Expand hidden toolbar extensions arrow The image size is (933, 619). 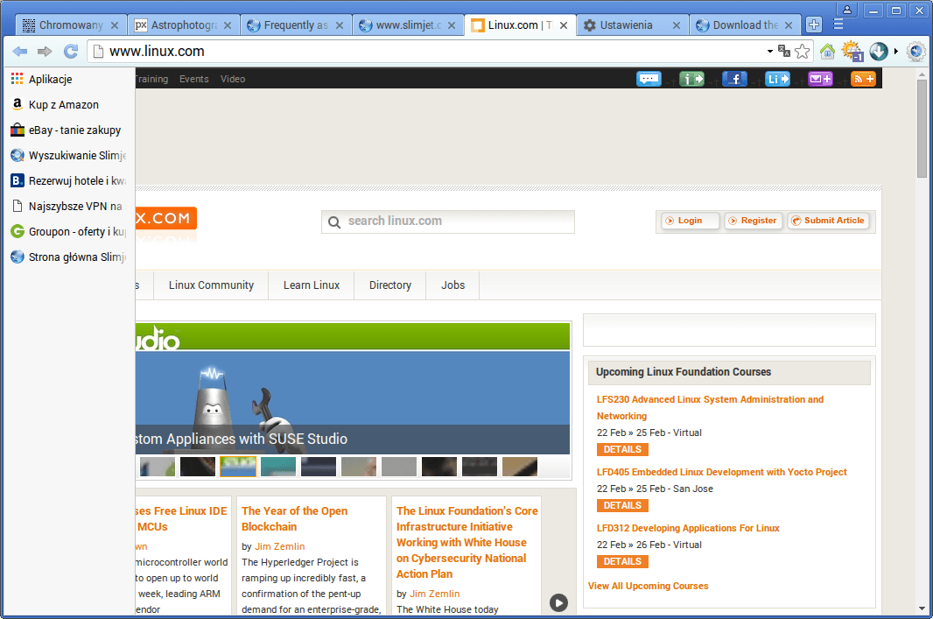click(x=896, y=51)
